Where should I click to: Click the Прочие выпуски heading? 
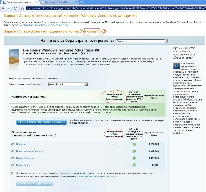(x=34, y=134)
